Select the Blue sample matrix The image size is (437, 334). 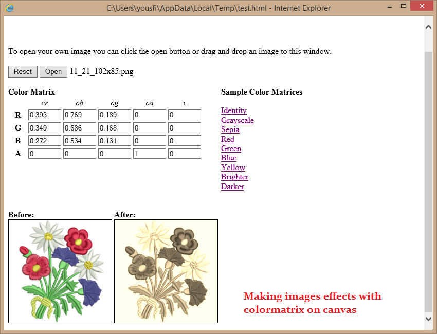click(228, 158)
